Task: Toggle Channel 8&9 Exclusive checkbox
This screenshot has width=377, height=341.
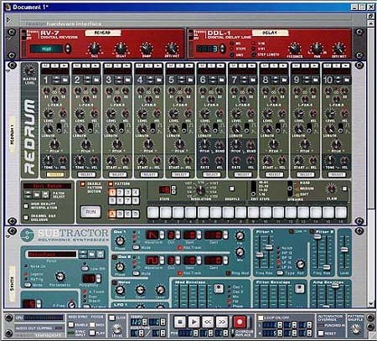Action: click(x=26, y=218)
